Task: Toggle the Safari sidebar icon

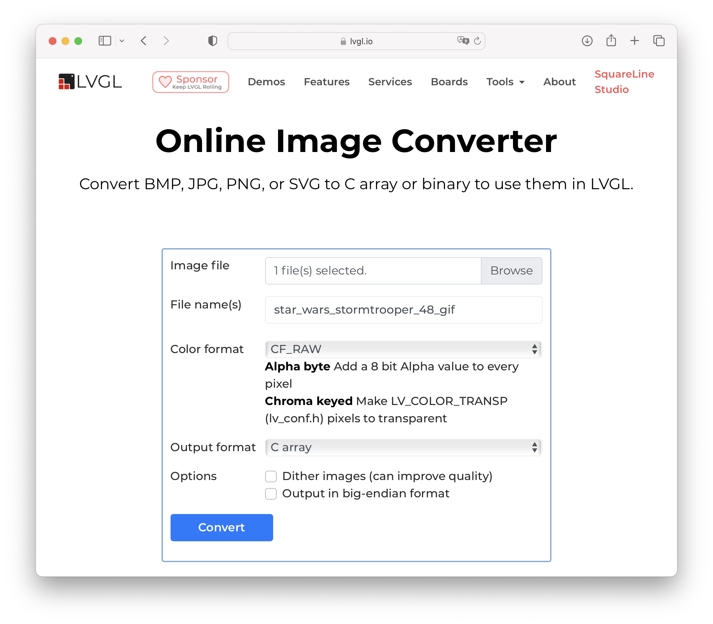Action: (x=105, y=41)
